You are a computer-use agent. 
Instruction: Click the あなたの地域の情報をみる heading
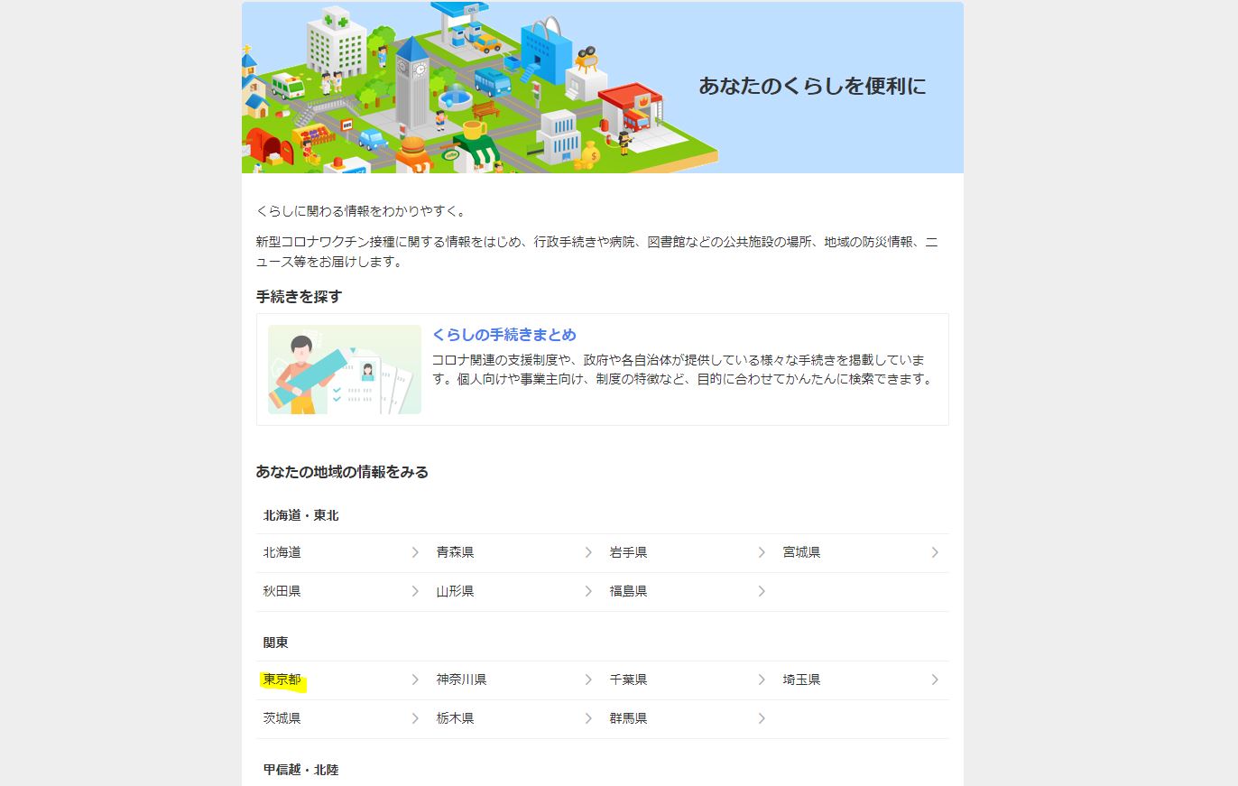click(x=342, y=472)
